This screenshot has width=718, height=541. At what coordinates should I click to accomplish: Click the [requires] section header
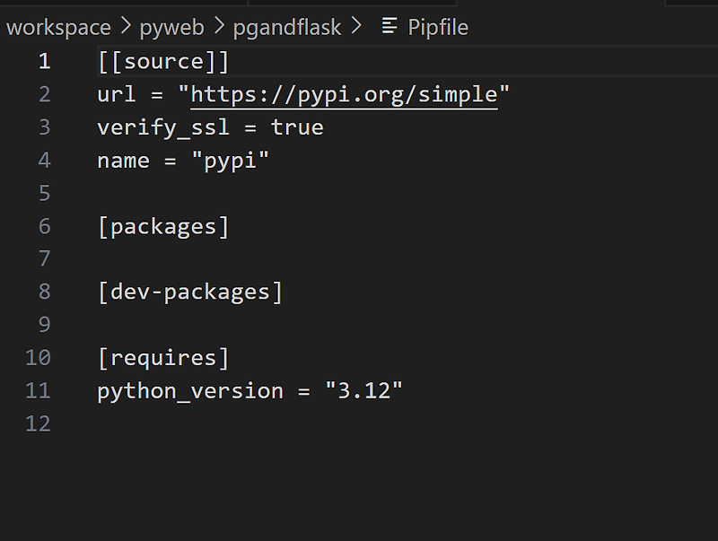(x=162, y=357)
